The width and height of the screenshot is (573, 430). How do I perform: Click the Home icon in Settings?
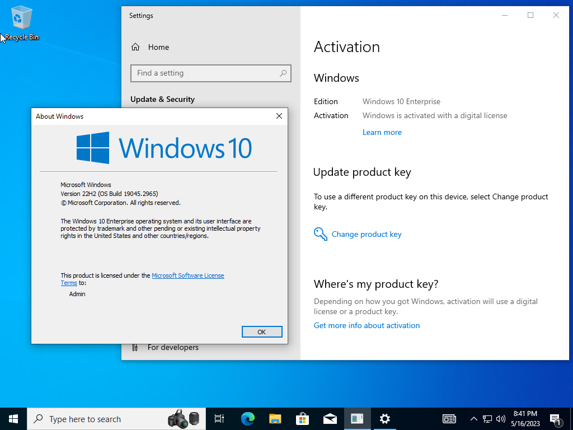point(135,47)
